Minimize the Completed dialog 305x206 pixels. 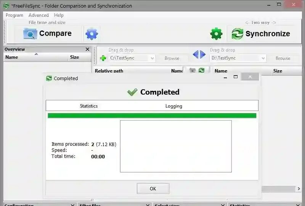[225, 77]
